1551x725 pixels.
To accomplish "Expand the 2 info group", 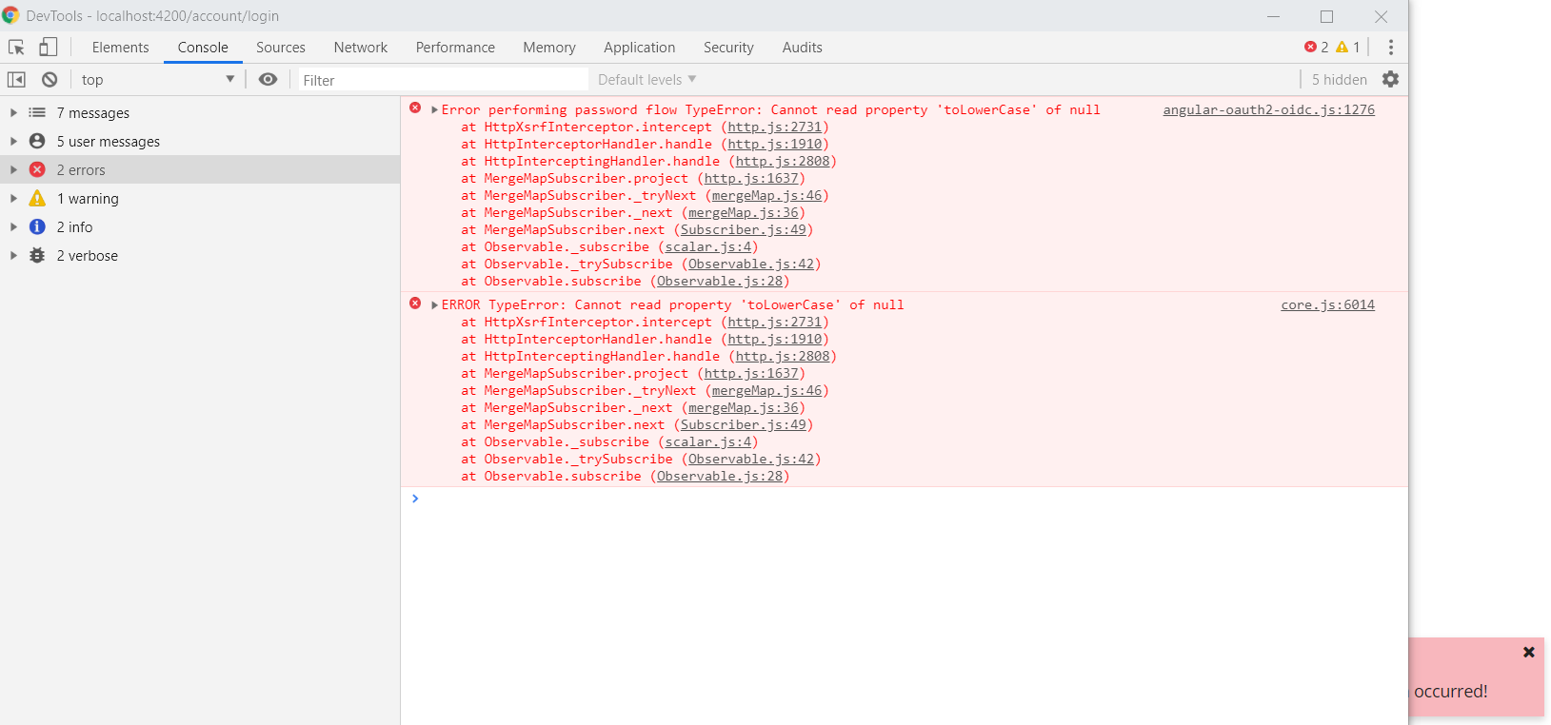I will [13, 226].
